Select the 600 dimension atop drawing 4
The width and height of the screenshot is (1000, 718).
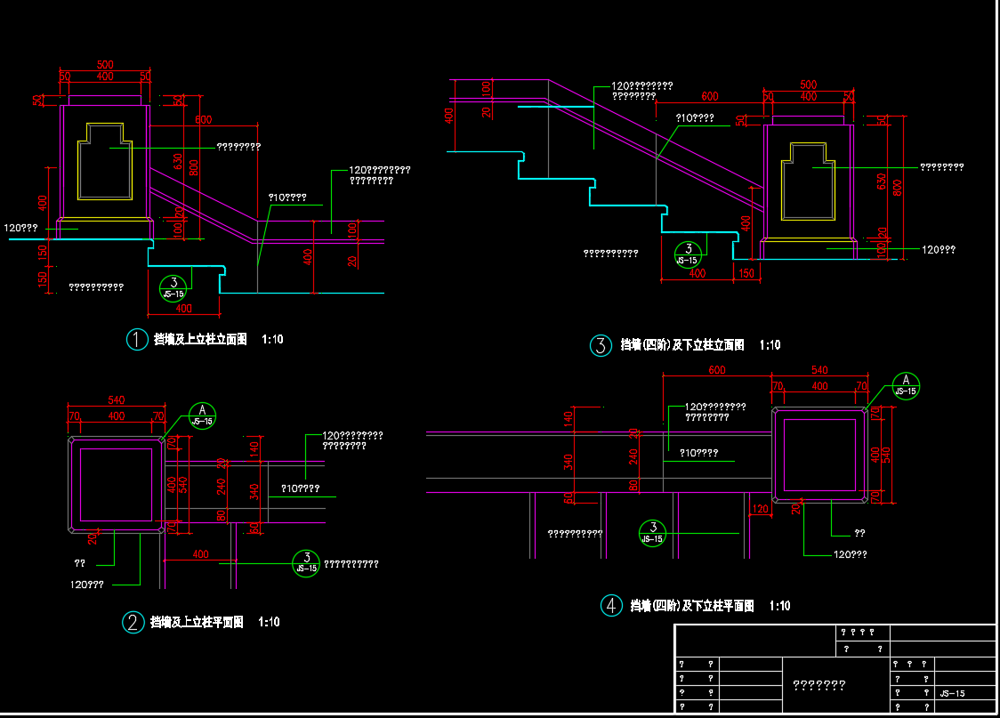717,370
